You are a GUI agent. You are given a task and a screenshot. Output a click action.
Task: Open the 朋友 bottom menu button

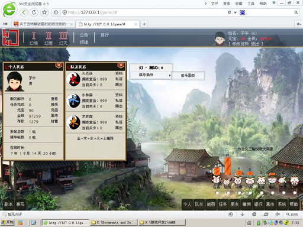(234, 205)
